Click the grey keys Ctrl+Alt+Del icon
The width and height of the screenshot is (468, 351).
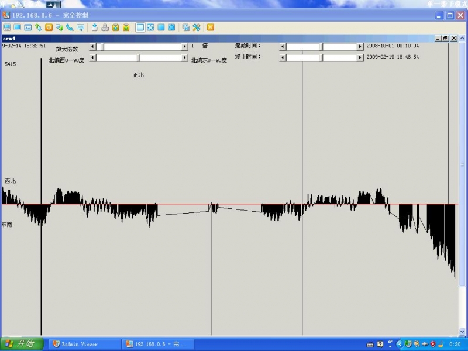tap(105, 27)
